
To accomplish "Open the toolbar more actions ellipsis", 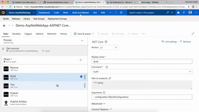I will [x=143, y=34].
